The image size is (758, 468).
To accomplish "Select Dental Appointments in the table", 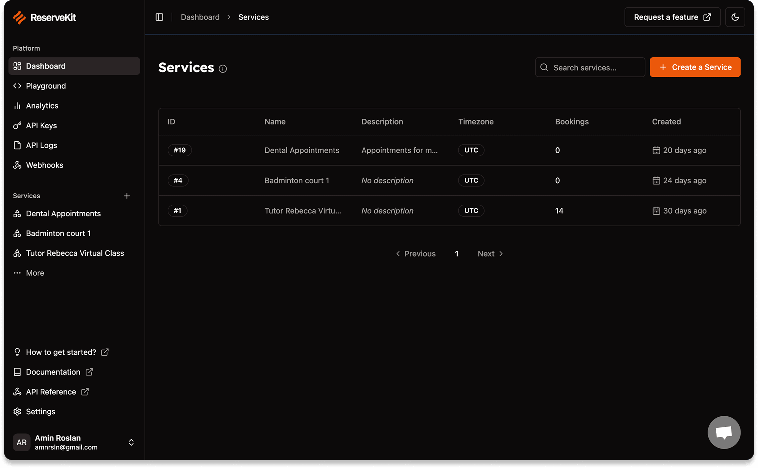I will (302, 150).
